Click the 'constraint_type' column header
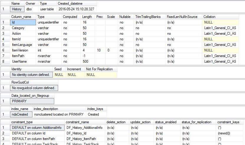Viewport: 245px width, 145px height. pyautogui.click(x=37, y=122)
